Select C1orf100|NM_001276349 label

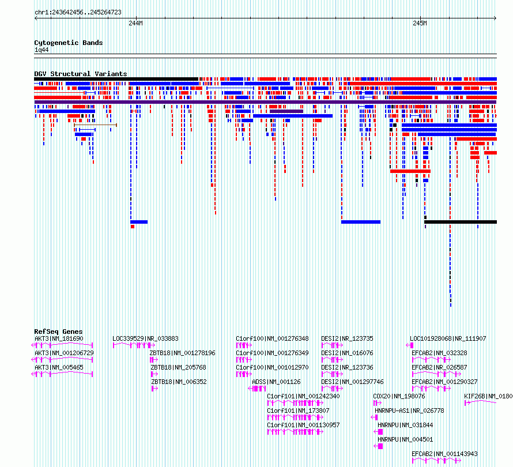pyautogui.click(x=272, y=353)
